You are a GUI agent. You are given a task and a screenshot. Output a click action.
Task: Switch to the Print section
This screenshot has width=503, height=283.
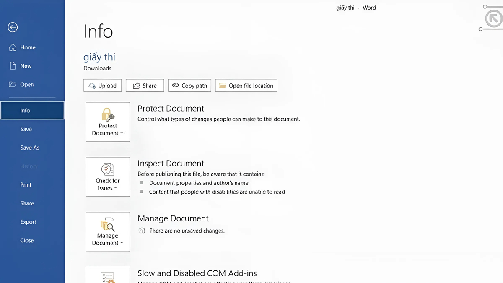point(26,184)
